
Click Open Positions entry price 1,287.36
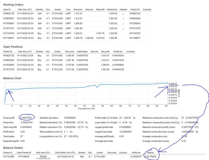point(70,60)
